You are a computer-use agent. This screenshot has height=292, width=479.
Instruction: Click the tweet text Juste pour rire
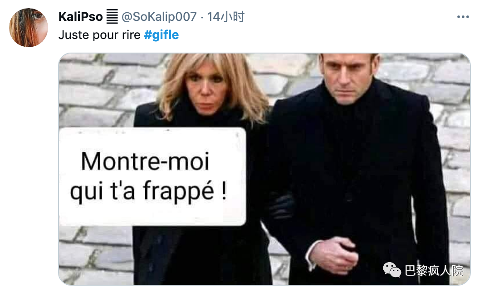[x=99, y=35]
